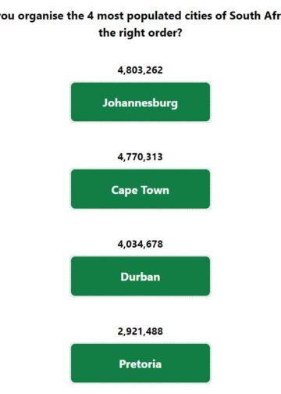The image size is (281, 394).
Task: Click the word "most" in the heading
Action: [x=110, y=16]
